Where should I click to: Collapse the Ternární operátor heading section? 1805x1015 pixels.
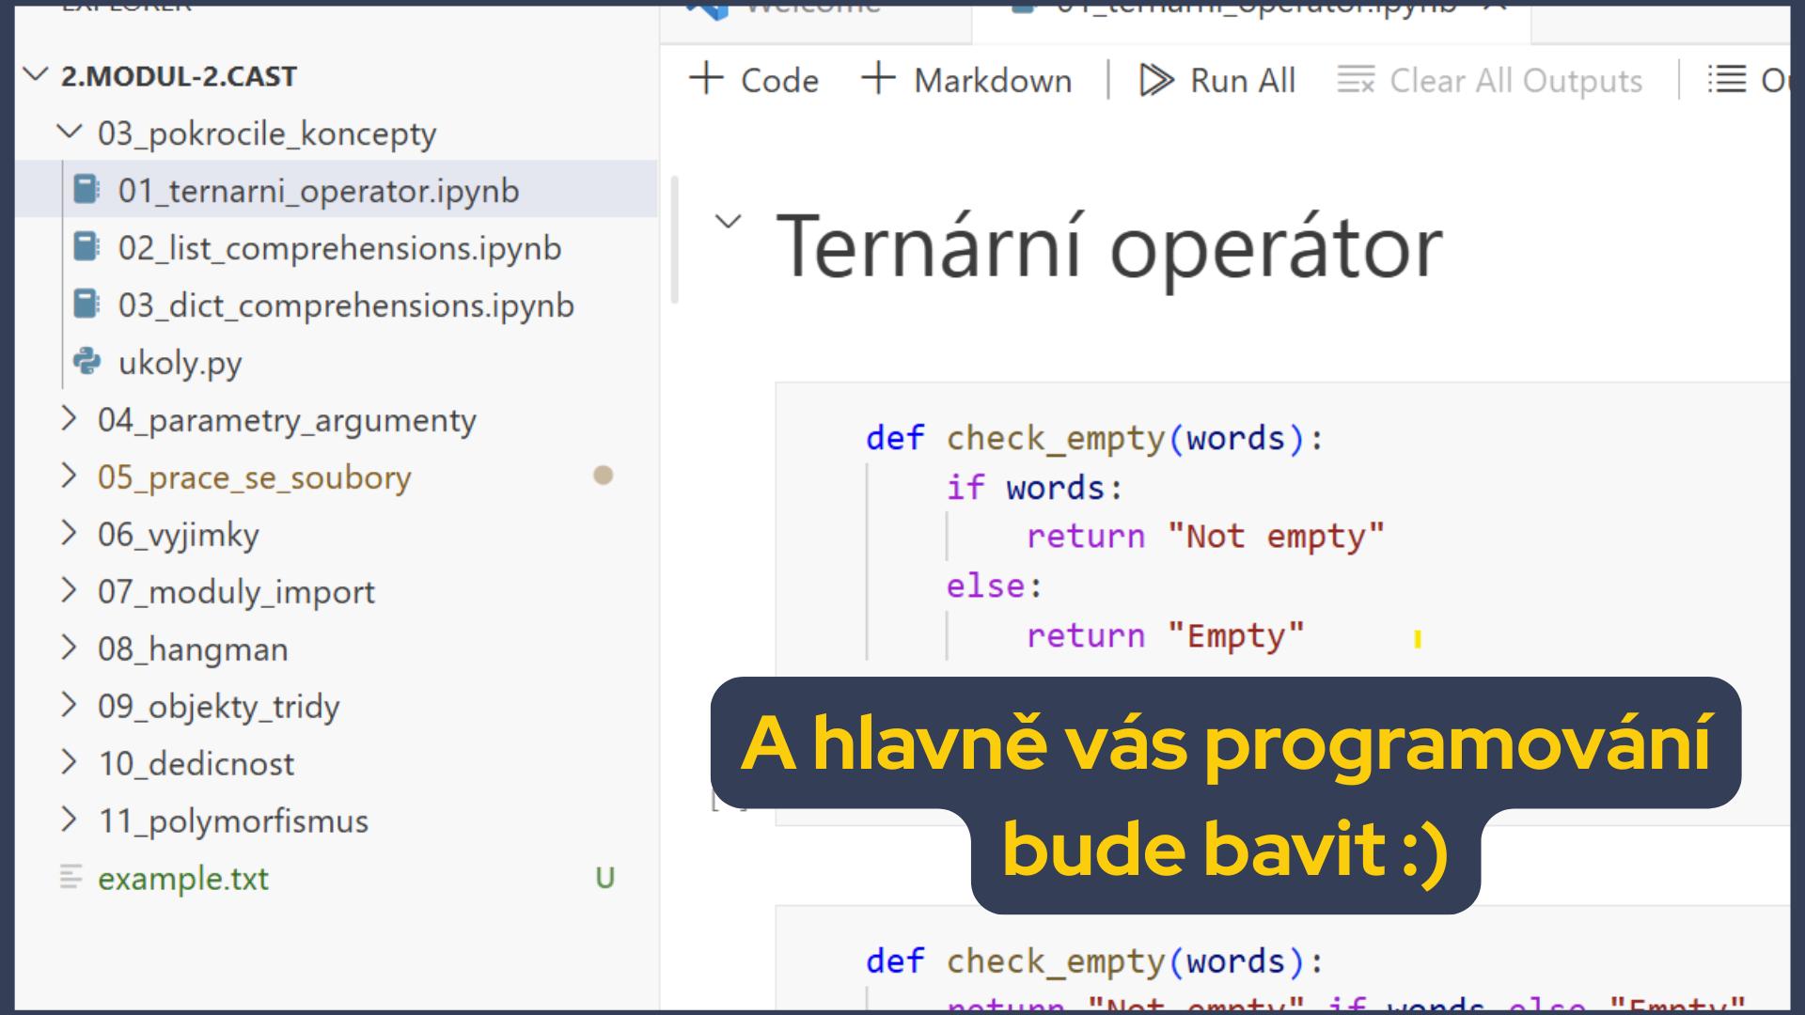click(x=728, y=223)
